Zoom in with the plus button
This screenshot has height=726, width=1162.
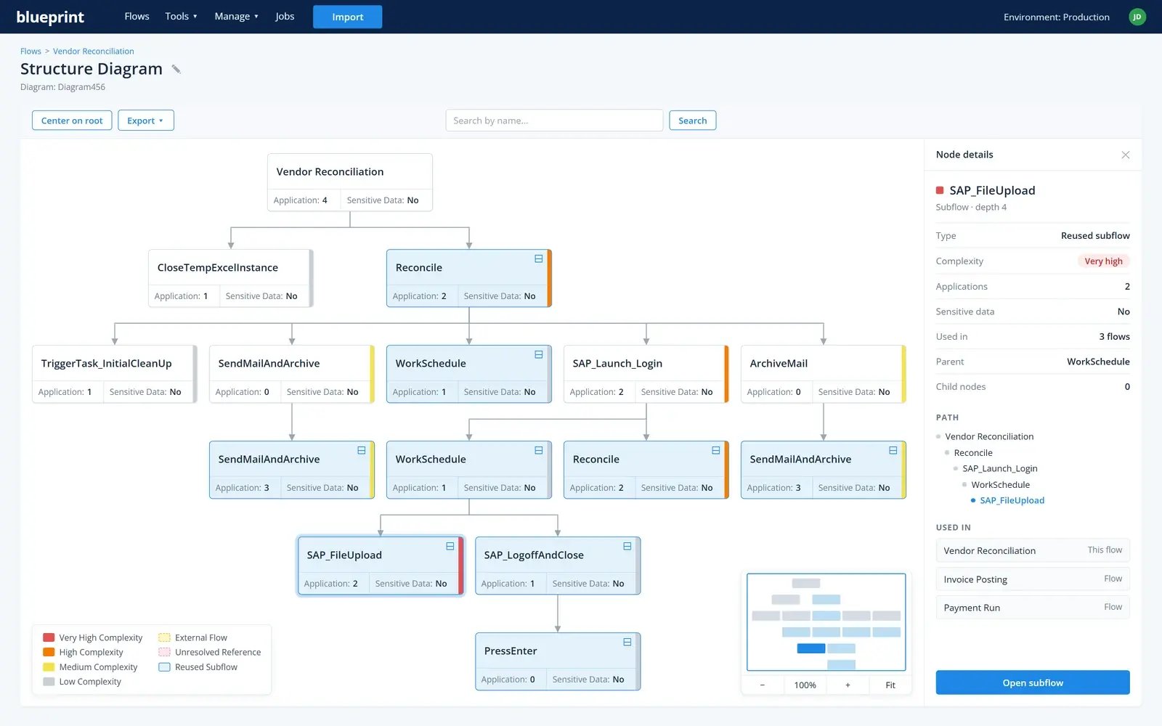(x=848, y=685)
